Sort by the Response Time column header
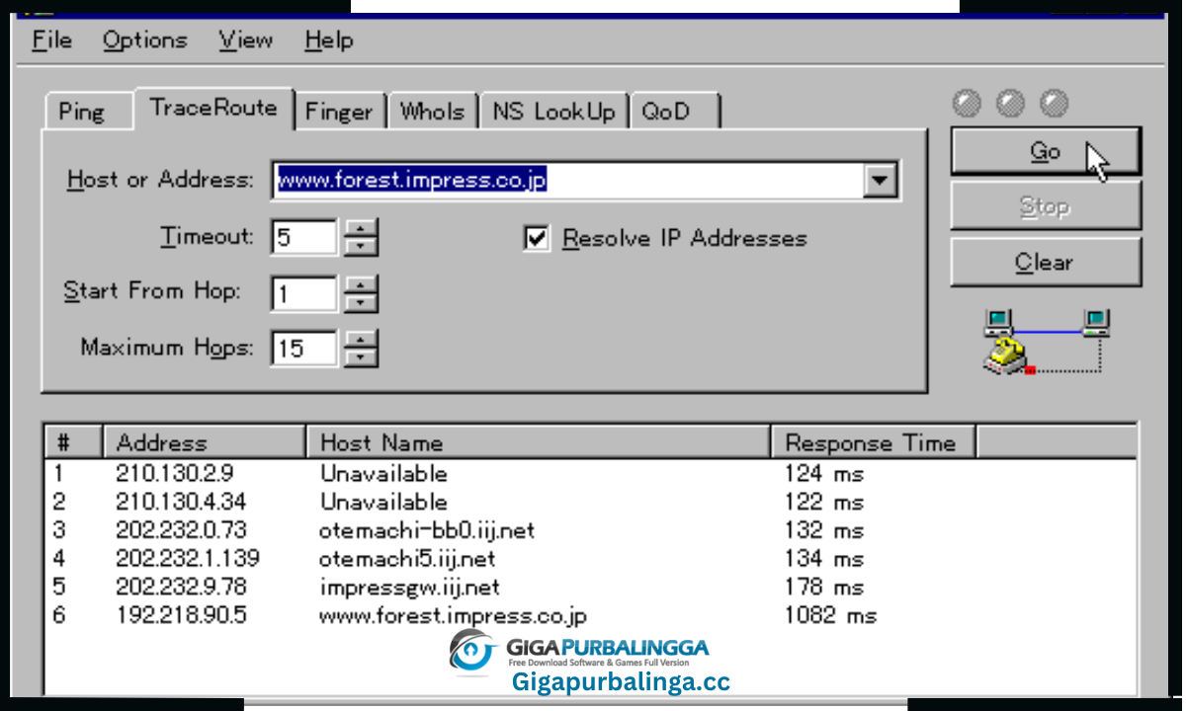 [x=874, y=442]
